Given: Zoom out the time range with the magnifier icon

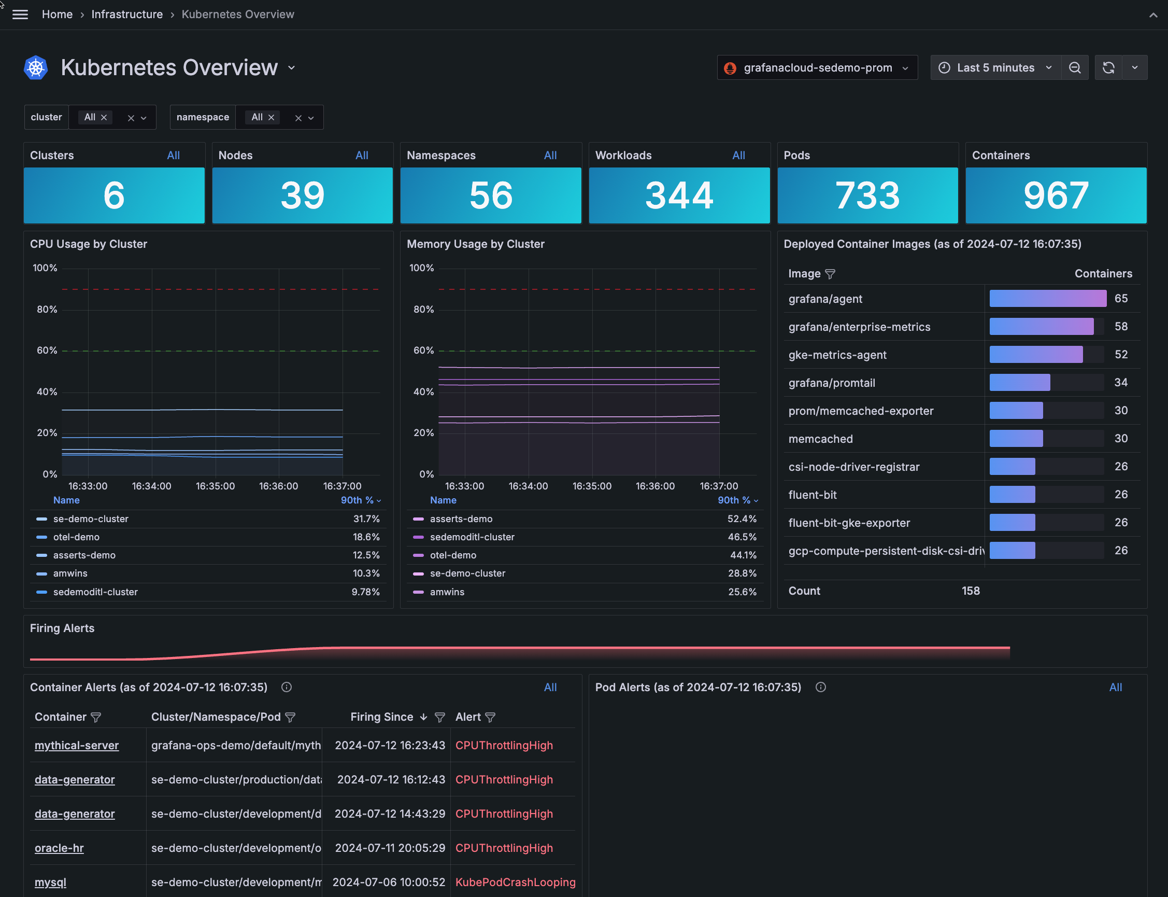Looking at the screenshot, I should point(1074,67).
